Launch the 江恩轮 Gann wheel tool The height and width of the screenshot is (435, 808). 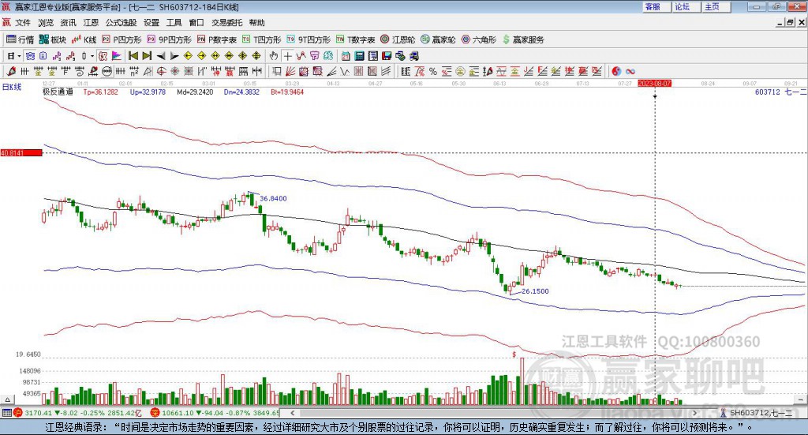point(398,39)
